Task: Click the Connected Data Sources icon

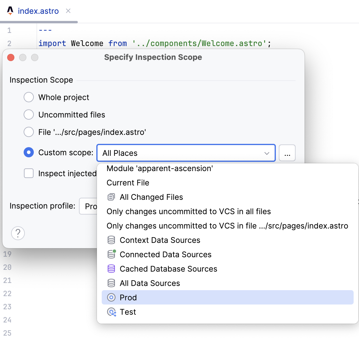Action: click(x=111, y=255)
